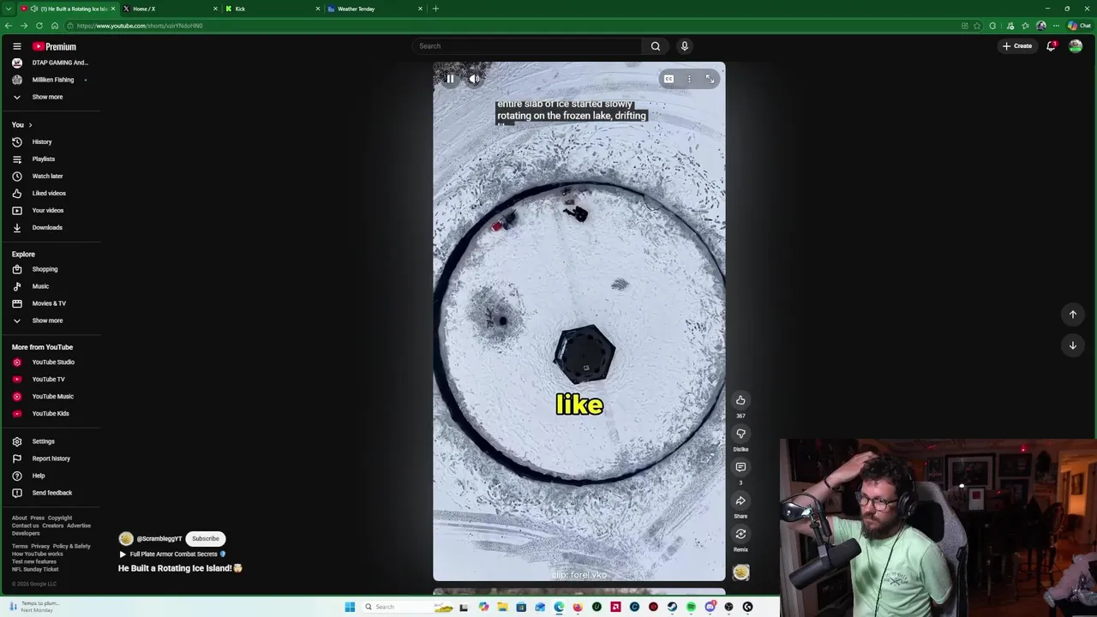The image size is (1097, 617).
Task: Switch to the Weather Tenday tab
Action: (x=375, y=9)
